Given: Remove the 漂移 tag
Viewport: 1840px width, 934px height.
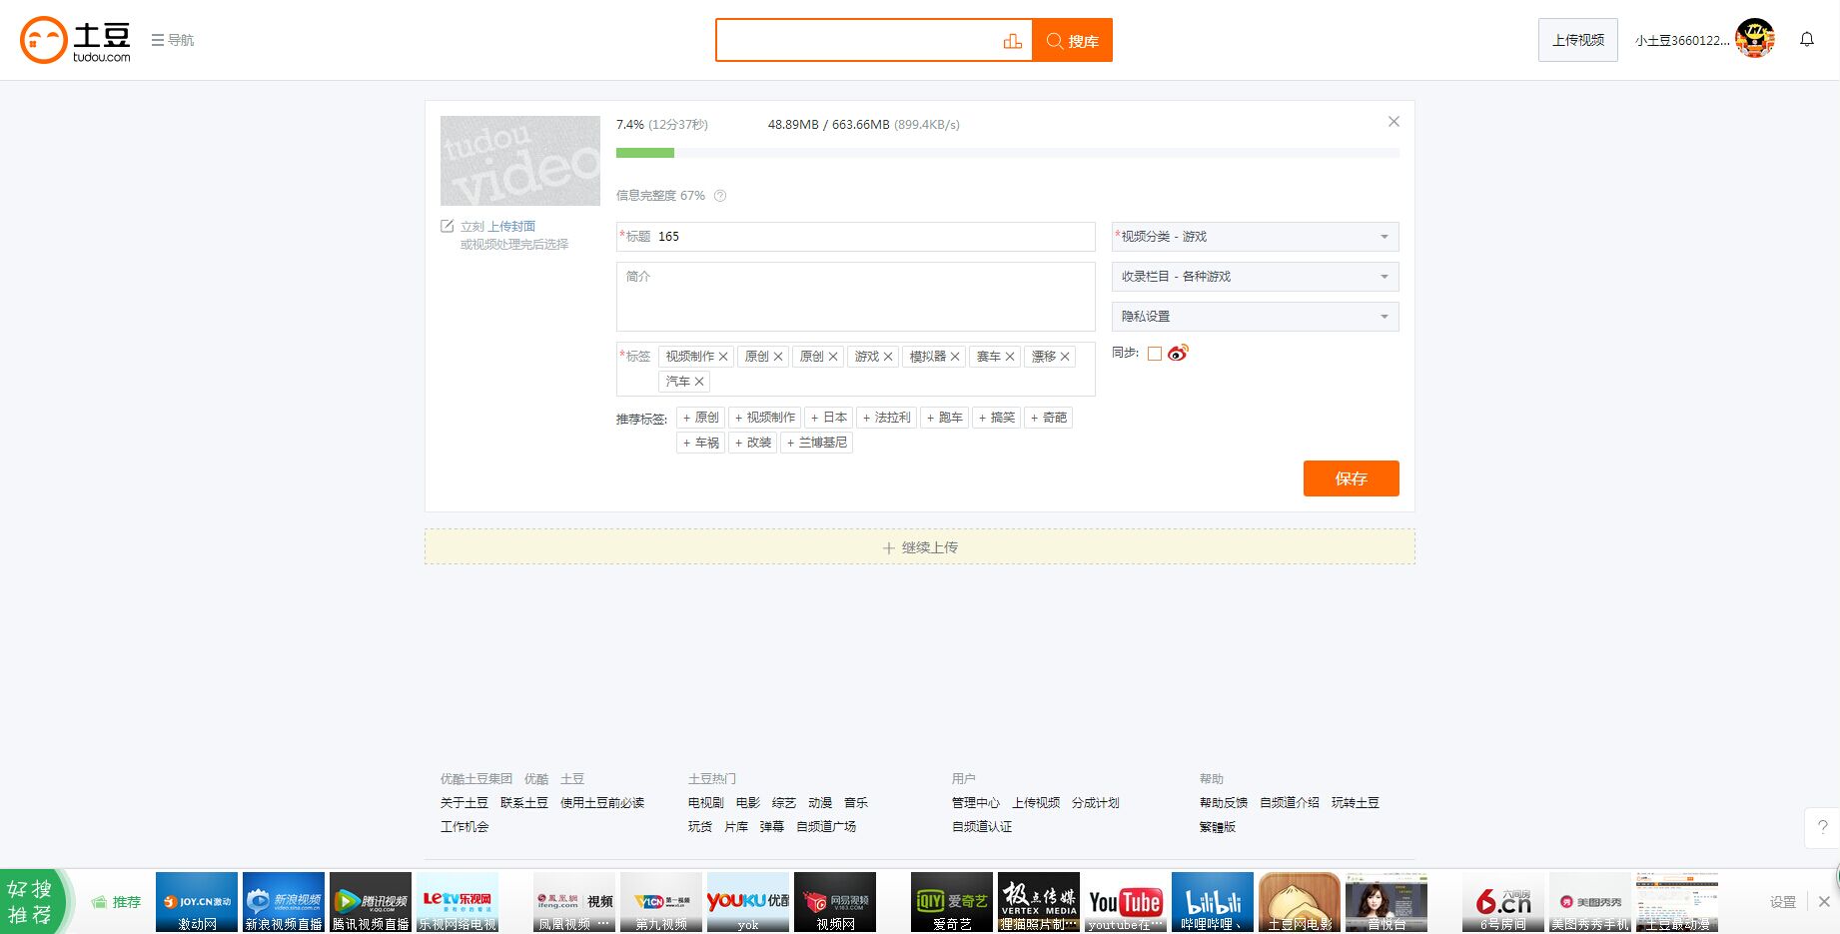Looking at the screenshot, I should click(x=1065, y=357).
